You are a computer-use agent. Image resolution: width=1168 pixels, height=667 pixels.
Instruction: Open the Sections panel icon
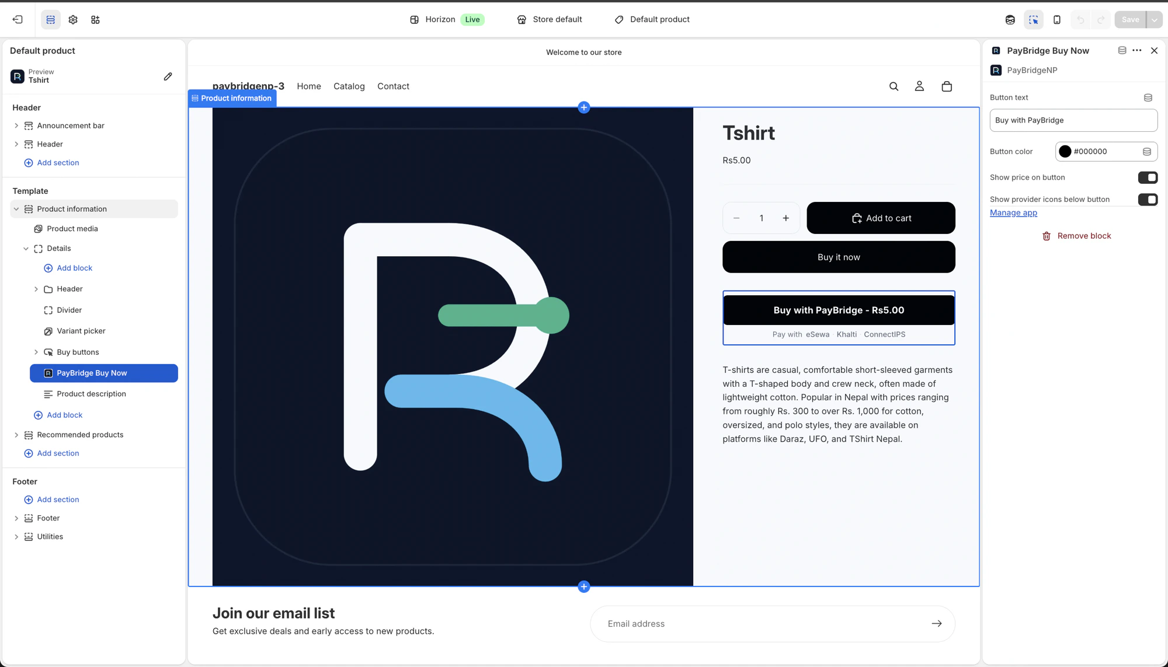coord(51,19)
